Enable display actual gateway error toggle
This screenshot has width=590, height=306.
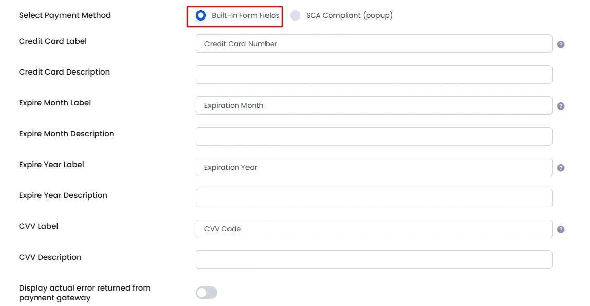click(206, 293)
